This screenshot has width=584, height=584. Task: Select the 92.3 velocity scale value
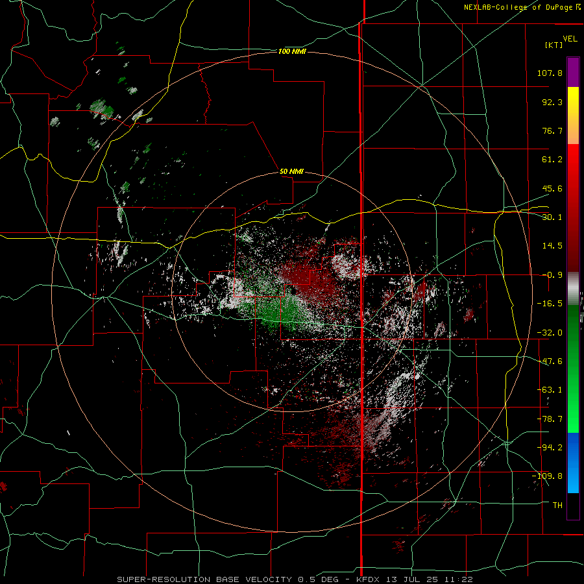(x=552, y=102)
